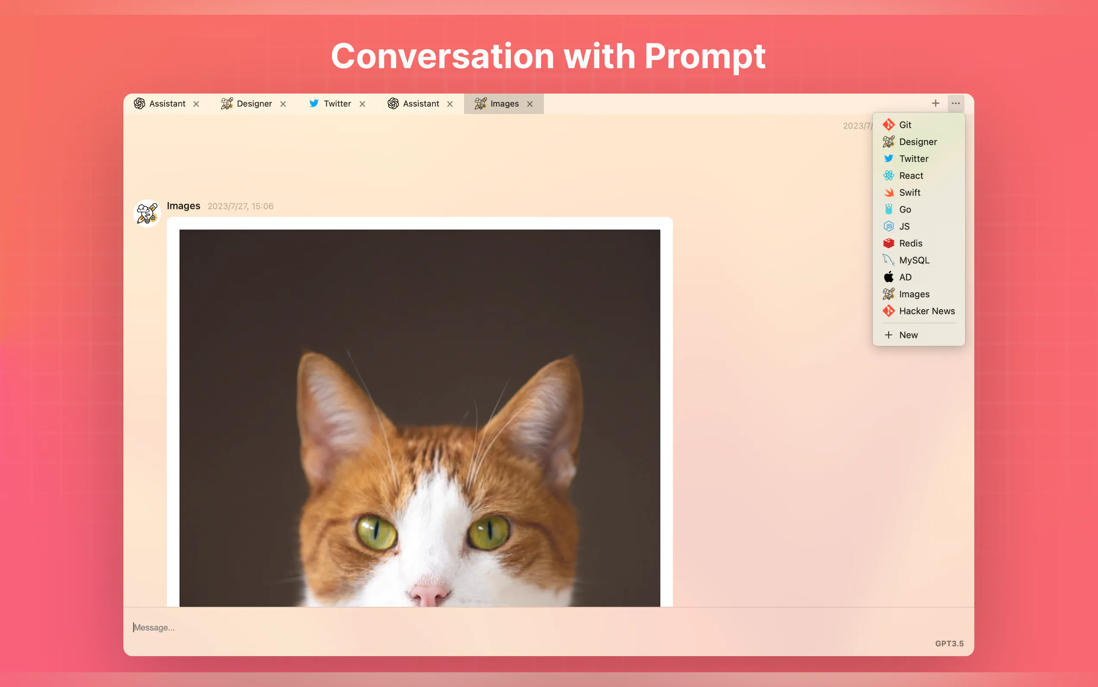Open the Hacker News prompt
The height and width of the screenshot is (687, 1098).
pos(919,311)
